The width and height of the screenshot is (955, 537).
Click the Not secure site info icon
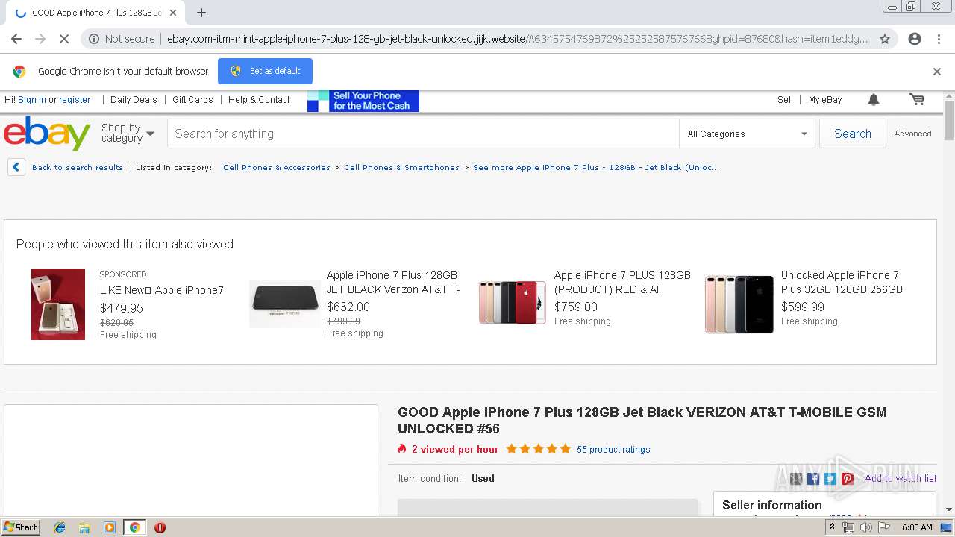[94, 39]
